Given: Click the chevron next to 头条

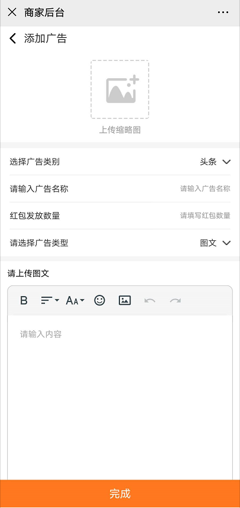Looking at the screenshot, I should coord(226,162).
